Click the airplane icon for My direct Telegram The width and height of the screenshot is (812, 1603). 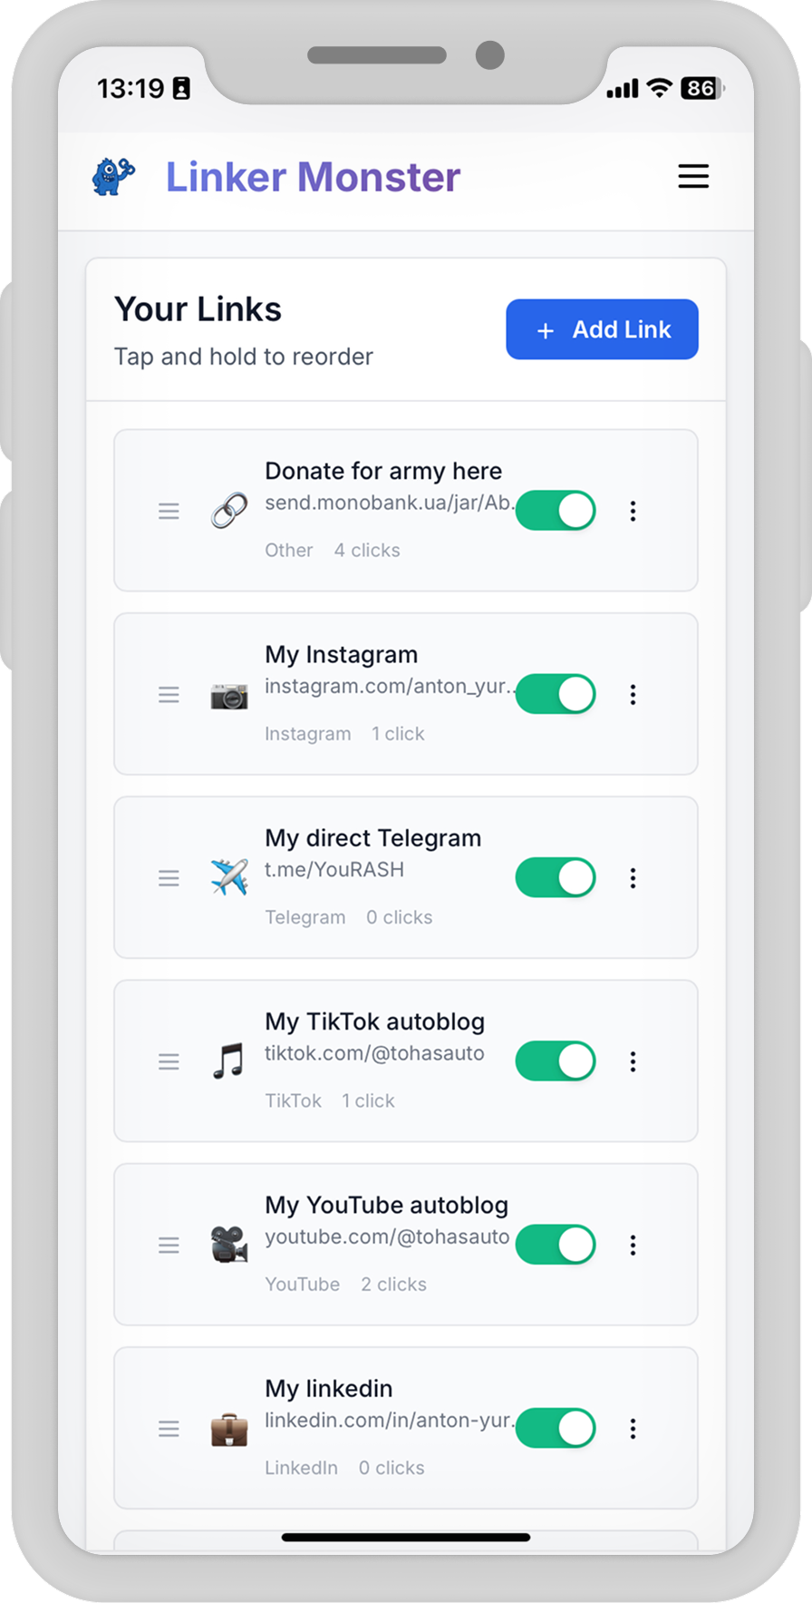click(229, 878)
